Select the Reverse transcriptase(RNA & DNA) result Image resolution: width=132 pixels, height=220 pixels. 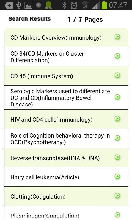66,158
